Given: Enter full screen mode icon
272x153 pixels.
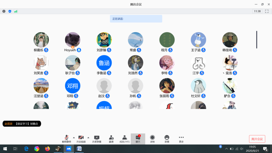Looking at the screenshot, I should coord(267,11).
